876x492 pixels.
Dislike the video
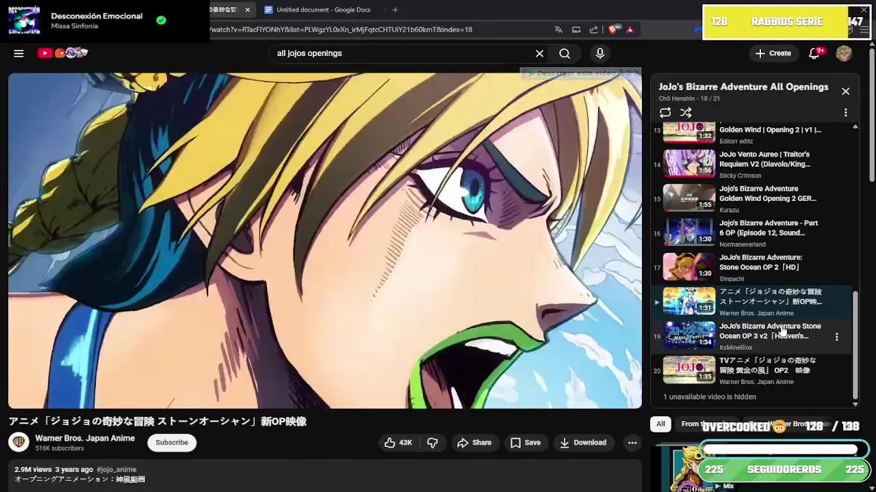(433, 443)
